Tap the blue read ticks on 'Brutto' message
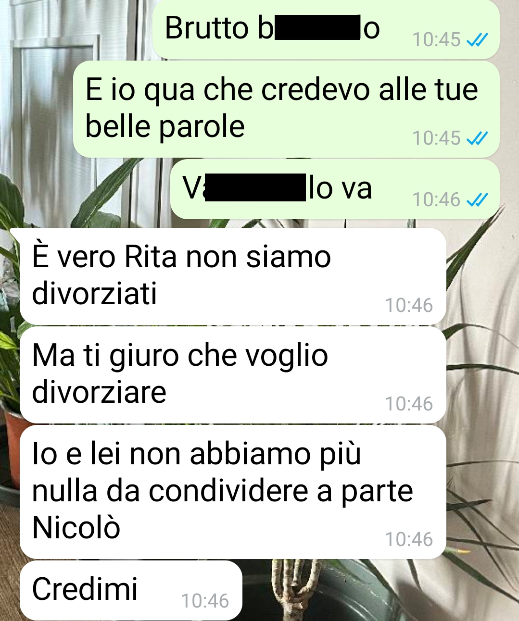 coord(478,39)
